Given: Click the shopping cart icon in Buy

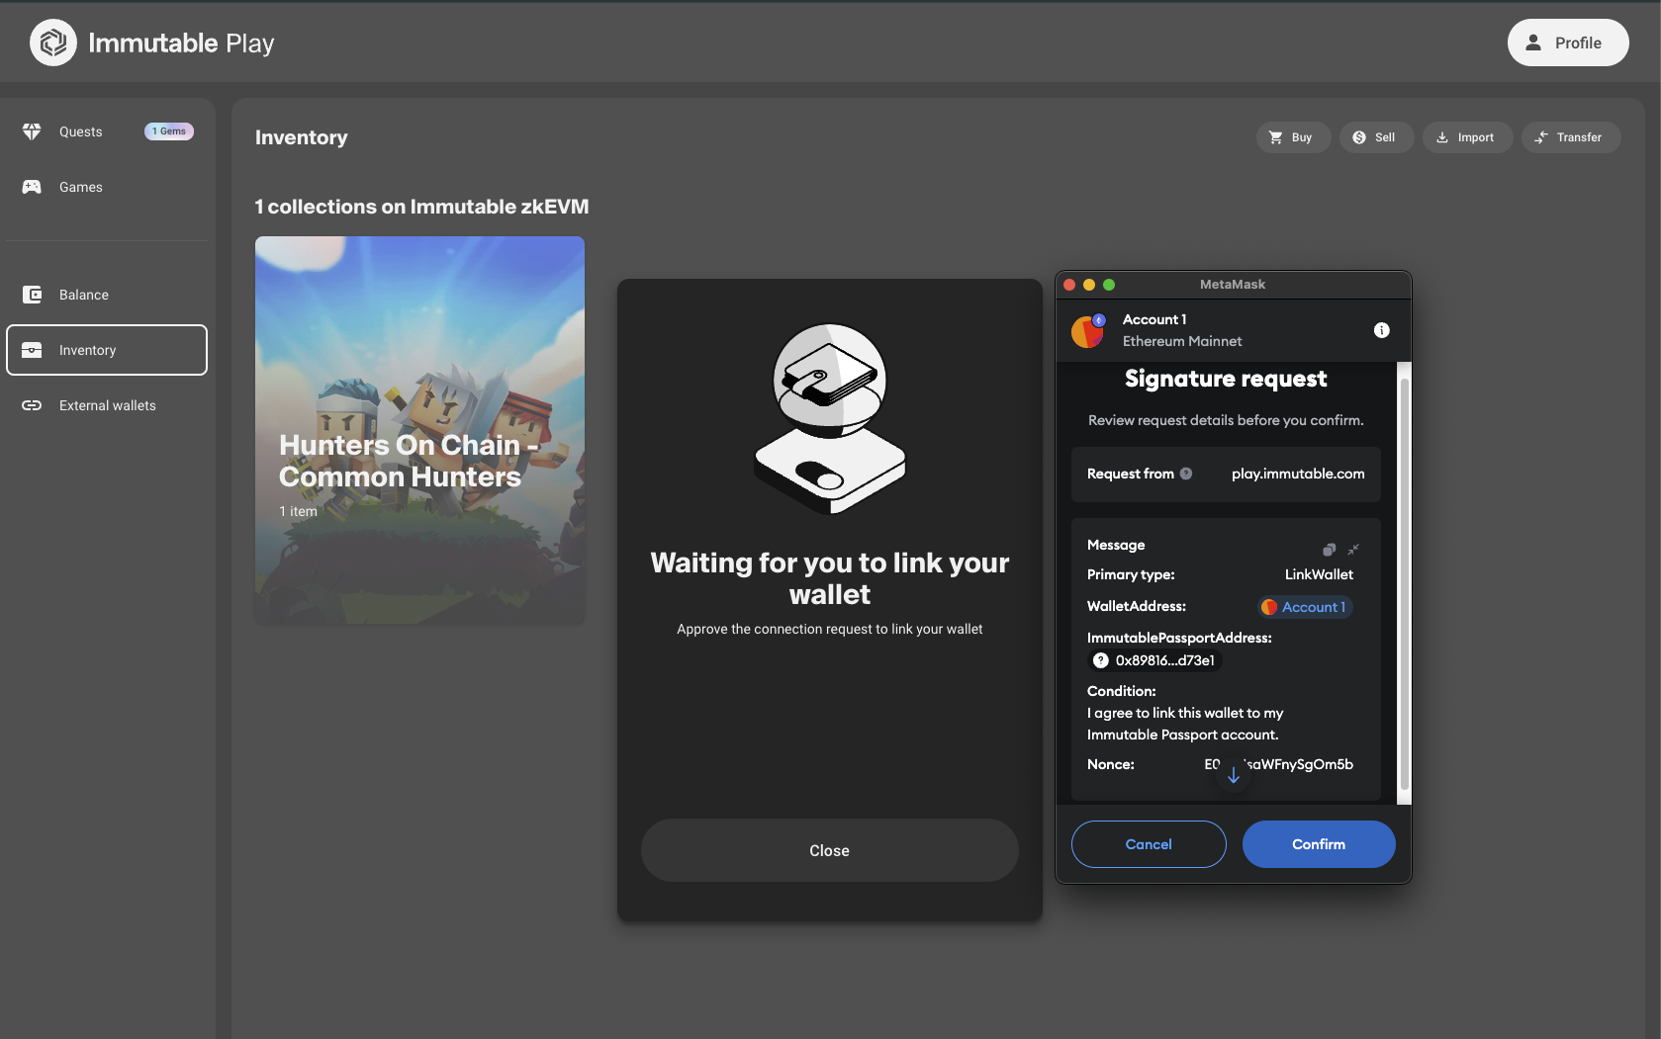Looking at the screenshot, I should point(1276,137).
